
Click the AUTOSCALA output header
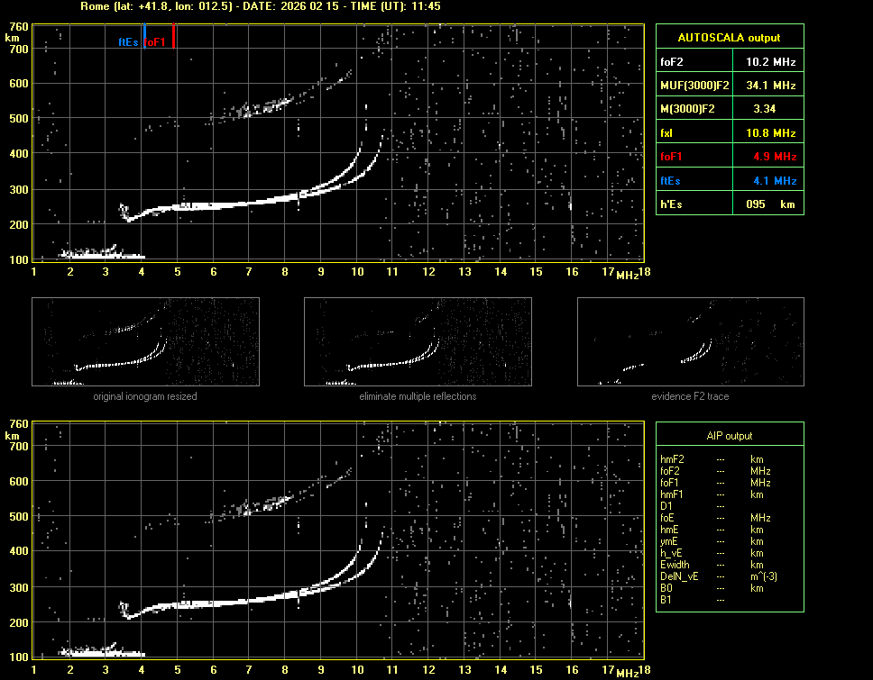coord(730,38)
